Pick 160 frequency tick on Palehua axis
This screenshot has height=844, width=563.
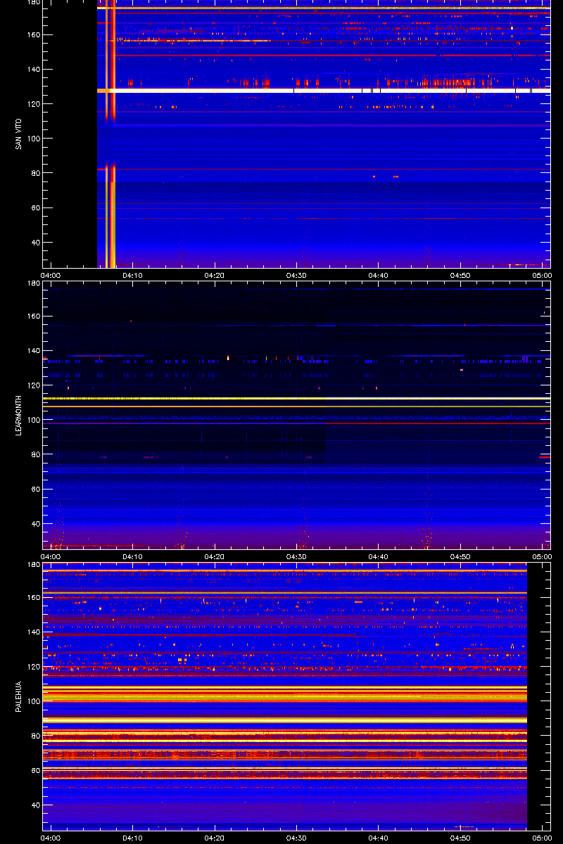(x=33, y=598)
